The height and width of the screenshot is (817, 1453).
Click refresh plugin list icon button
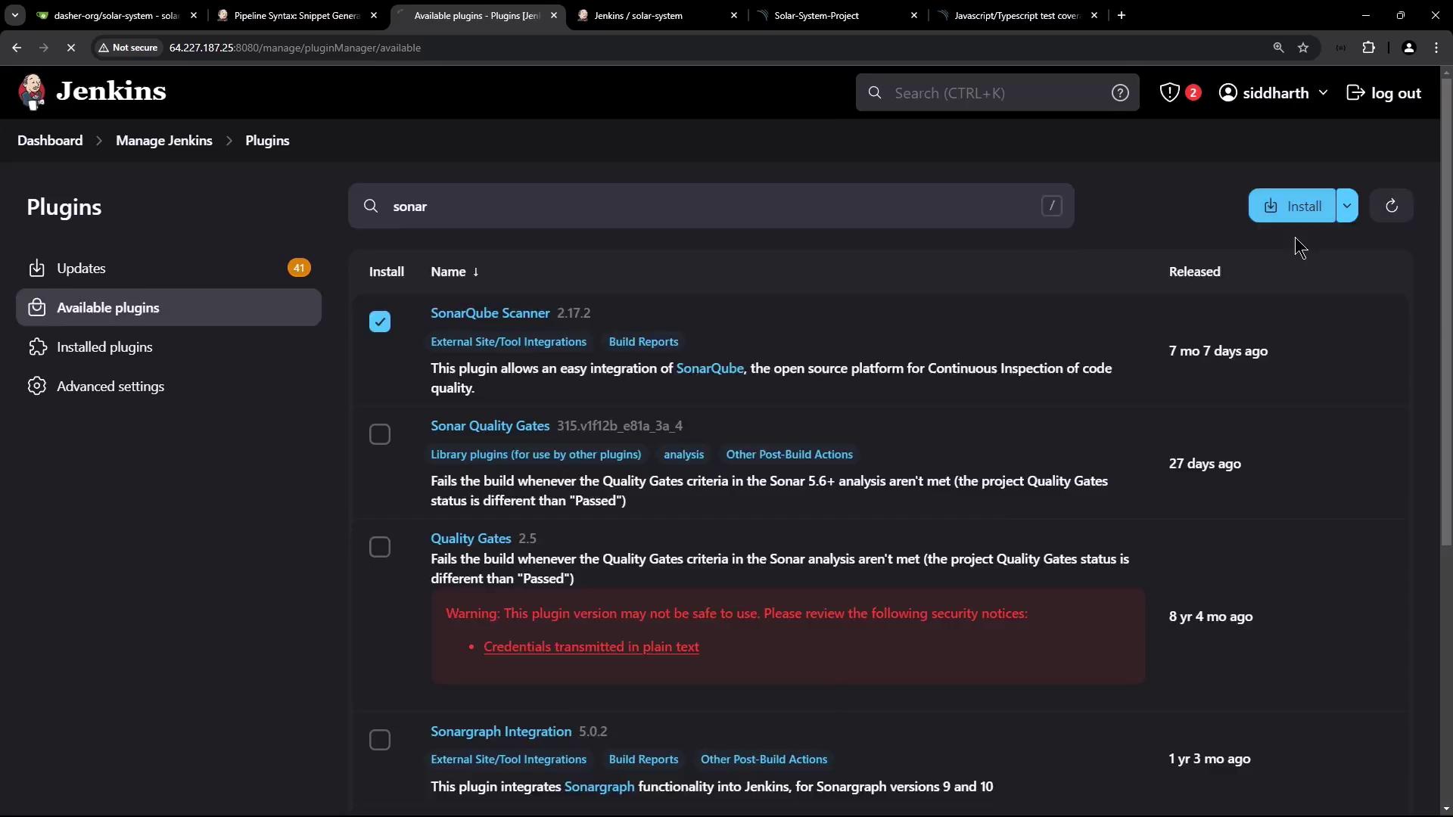click(x=1391, y=206)
